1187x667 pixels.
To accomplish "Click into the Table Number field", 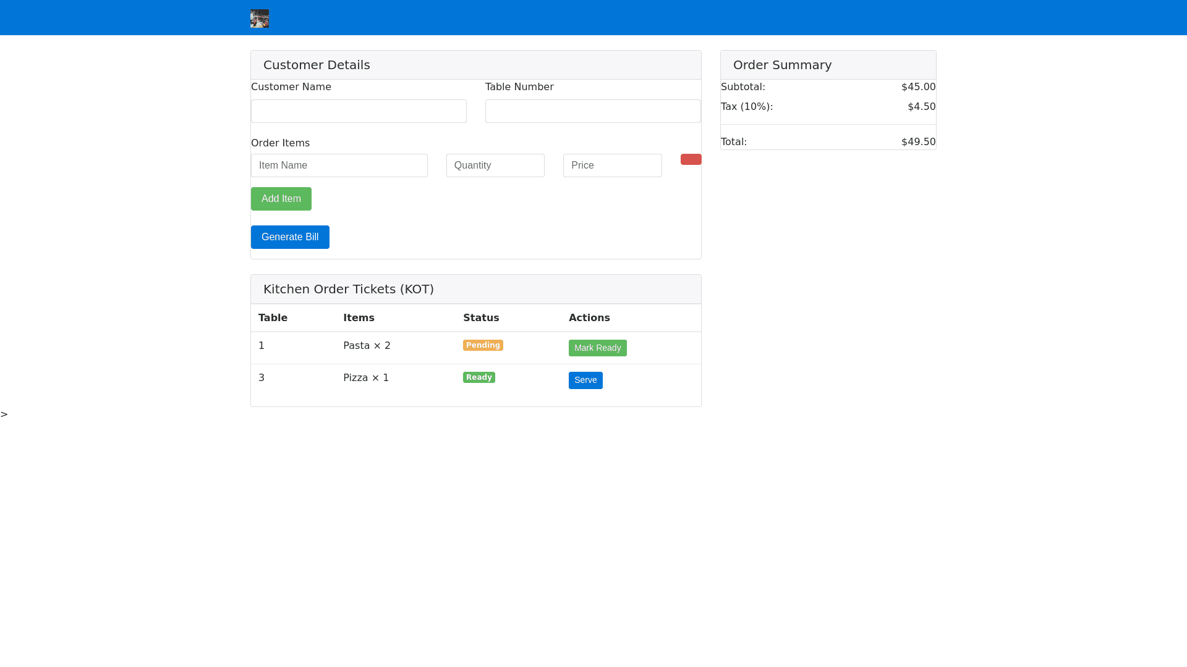I will click(x=593, y=111).
